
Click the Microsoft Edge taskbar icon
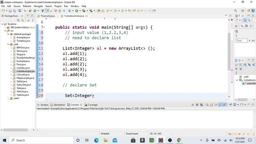[96, 140]
